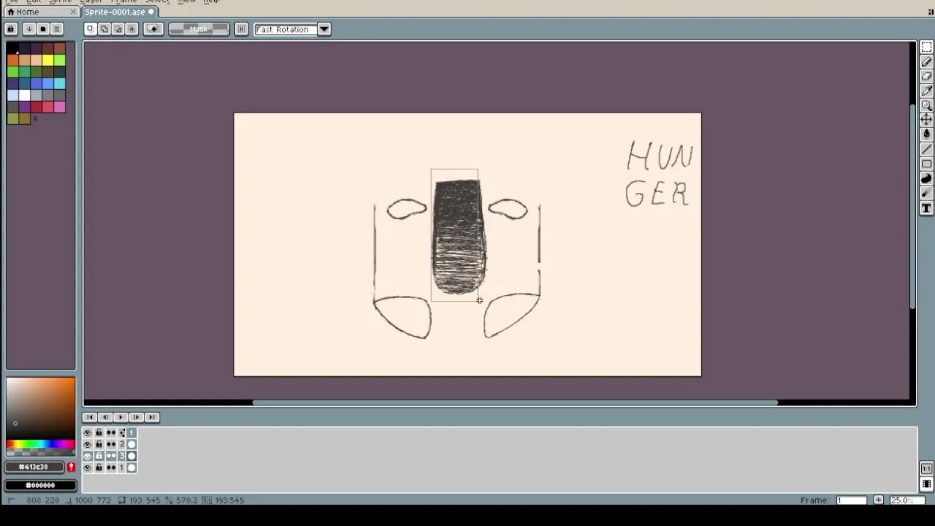Select the Eraser tool
The width and height of the screenshot is (935, 526).
(926, 77)
